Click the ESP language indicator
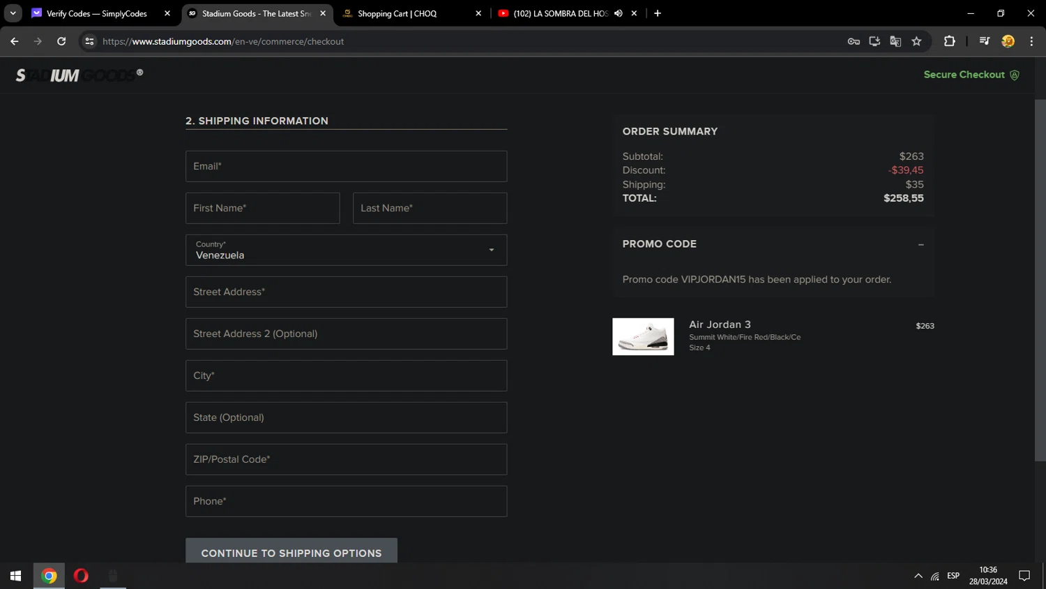This screenshot has width=1046, height=589. (x=953, y=576)
